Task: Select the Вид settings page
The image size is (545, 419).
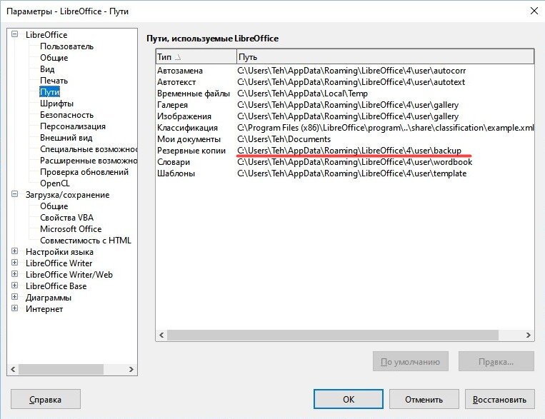Action: point(47,69)
